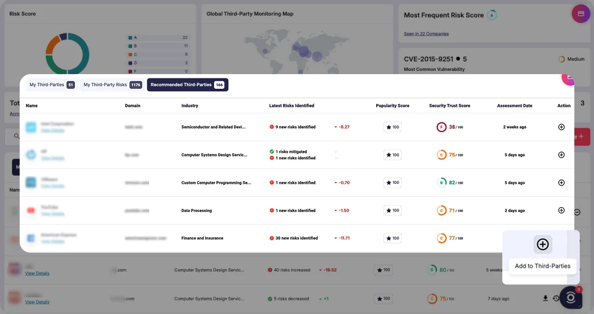Viewport: 594px width, 314px height.
Task: Sort by Name column header
Action: click(32, 106)
